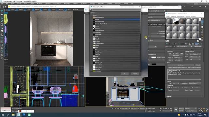Toggle Show Shaded Material in Viewport
The width and height of the screenshot is (209, 117).
pyautogui.click(x=193, y=44)
